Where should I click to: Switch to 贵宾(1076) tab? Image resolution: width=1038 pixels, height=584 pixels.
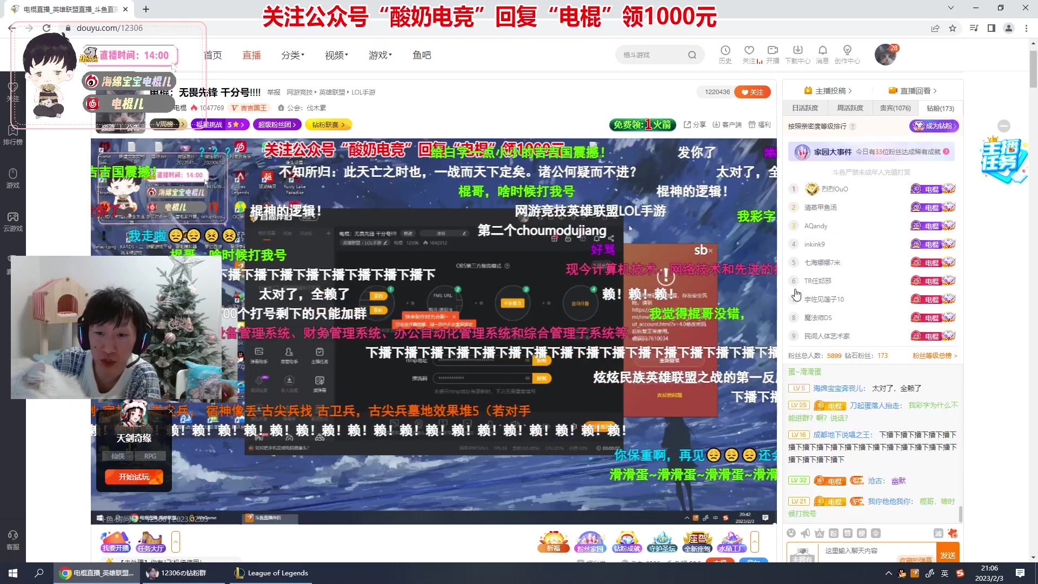tap(895, 108)
